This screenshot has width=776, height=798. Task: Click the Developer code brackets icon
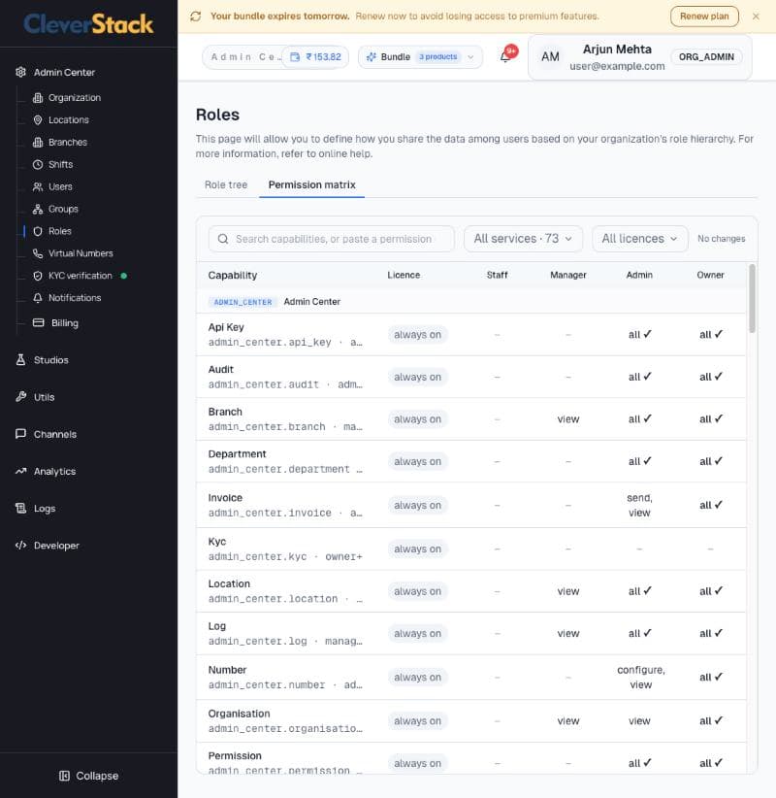tap(20, 546)
